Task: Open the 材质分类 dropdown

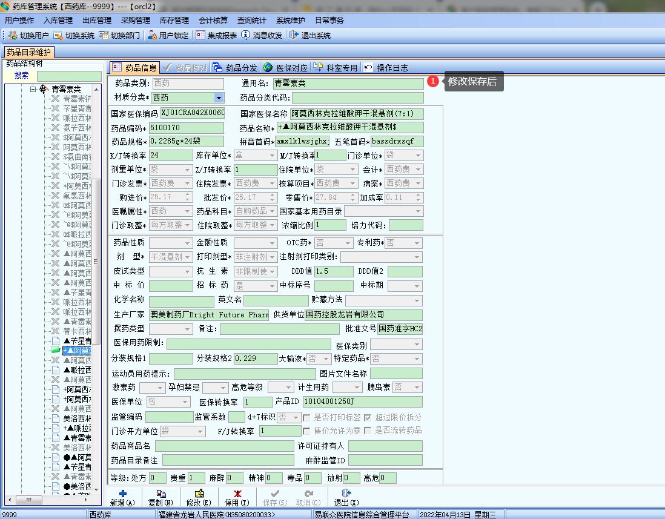Action: pos(219,98)
